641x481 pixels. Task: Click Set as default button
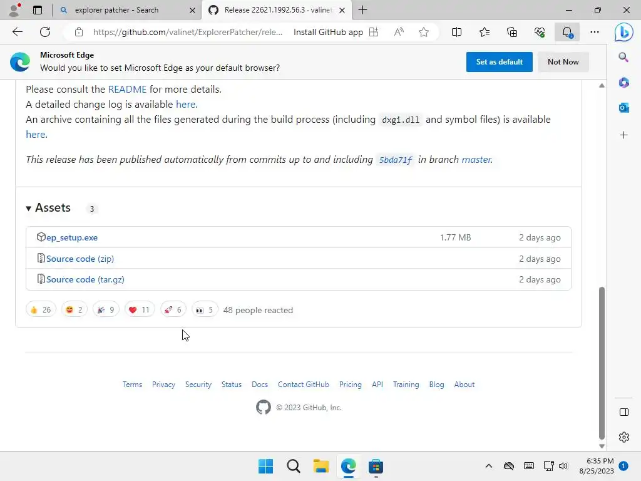tap(499, 62)
